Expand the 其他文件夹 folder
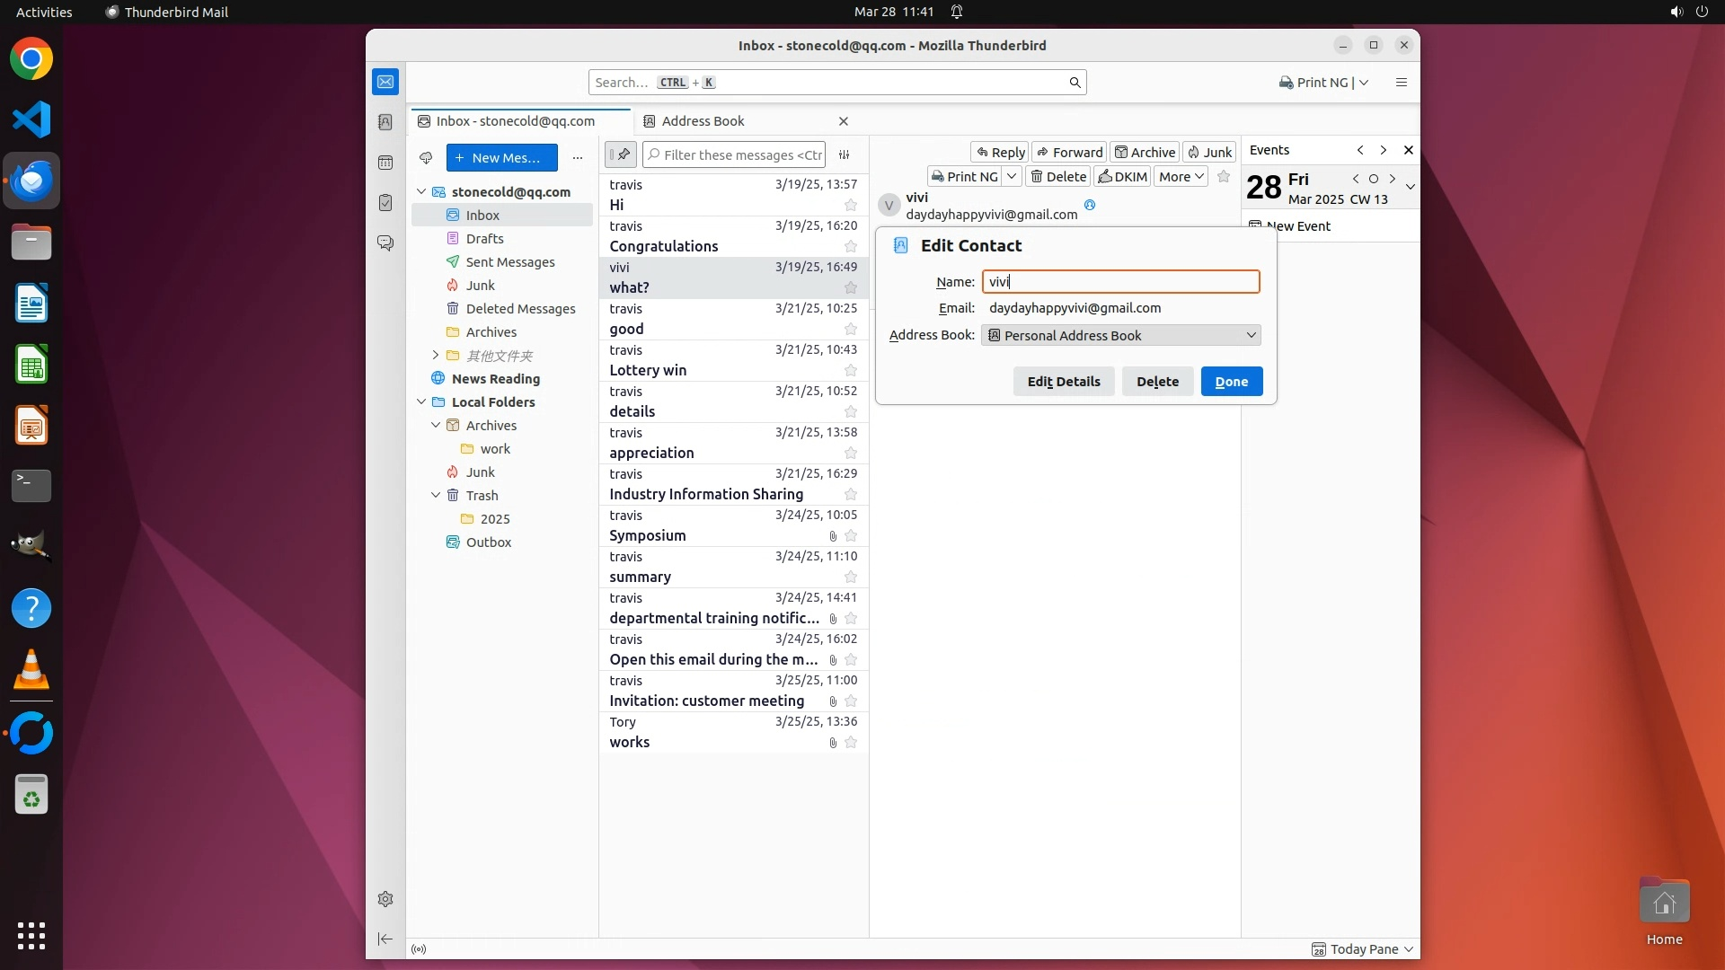Image resolution: width=1725 pixels, height=970 pixels. coord(436,356)
